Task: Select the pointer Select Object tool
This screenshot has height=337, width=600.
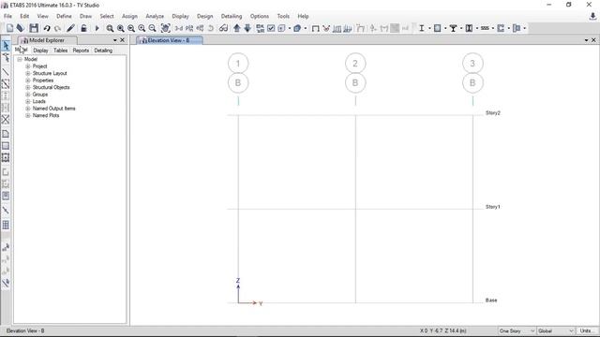Action: pos(6,46)
